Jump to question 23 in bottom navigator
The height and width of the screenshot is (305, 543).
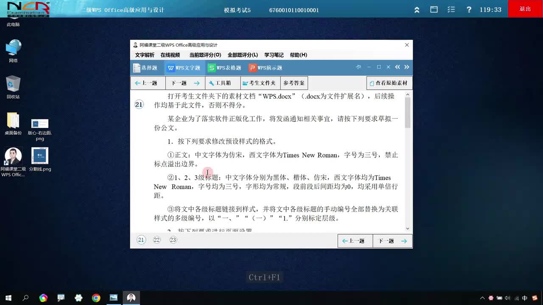(x=173, y=240)
